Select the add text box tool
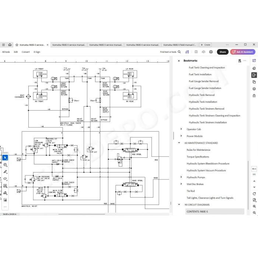The height and width of the screenshot is (258, 258). (x=5, y=186)
